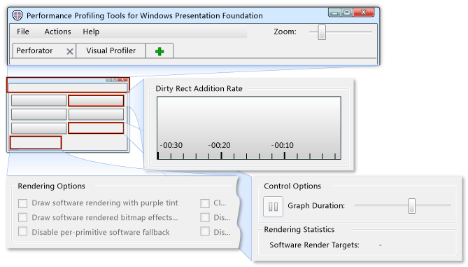The image size is (468, 267).
Task: Open the File menu
Action: 23,32
